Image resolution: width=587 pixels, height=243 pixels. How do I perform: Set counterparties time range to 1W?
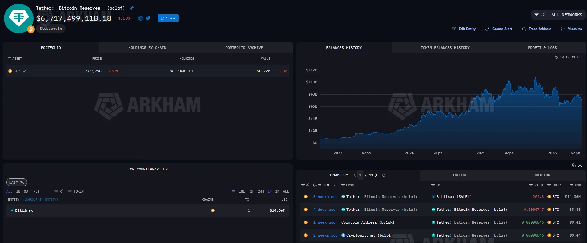pos(270,191)
